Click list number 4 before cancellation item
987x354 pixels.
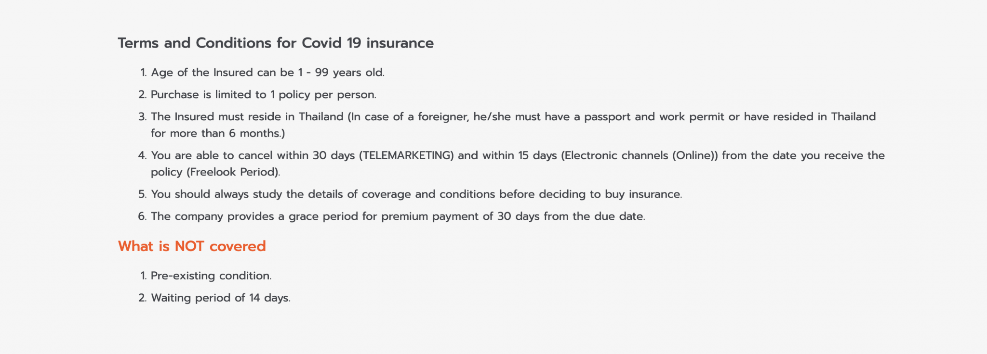coord(142,155)
